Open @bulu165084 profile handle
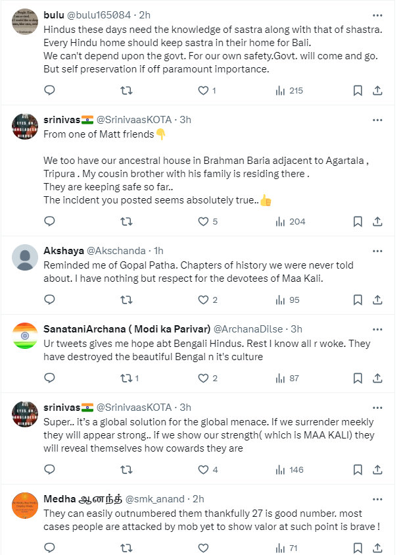 [101, 14]
